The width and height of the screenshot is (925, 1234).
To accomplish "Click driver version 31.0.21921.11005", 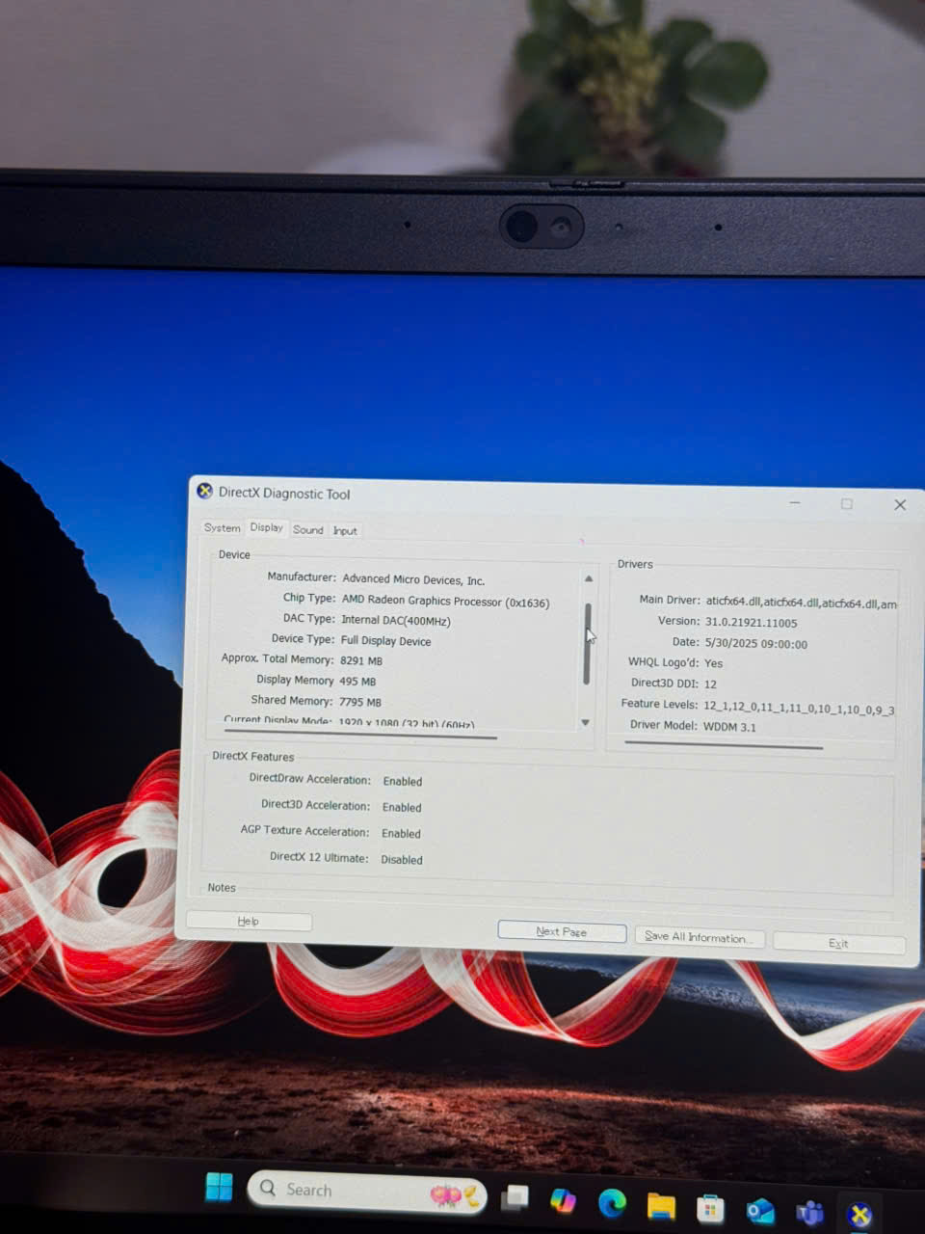I will 751,623.
